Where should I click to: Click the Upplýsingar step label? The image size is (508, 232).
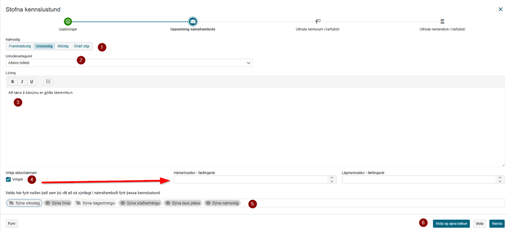[x=68, y=29]
